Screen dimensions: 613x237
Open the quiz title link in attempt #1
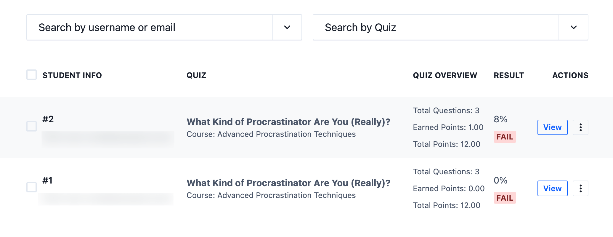[x=288, y=183]
